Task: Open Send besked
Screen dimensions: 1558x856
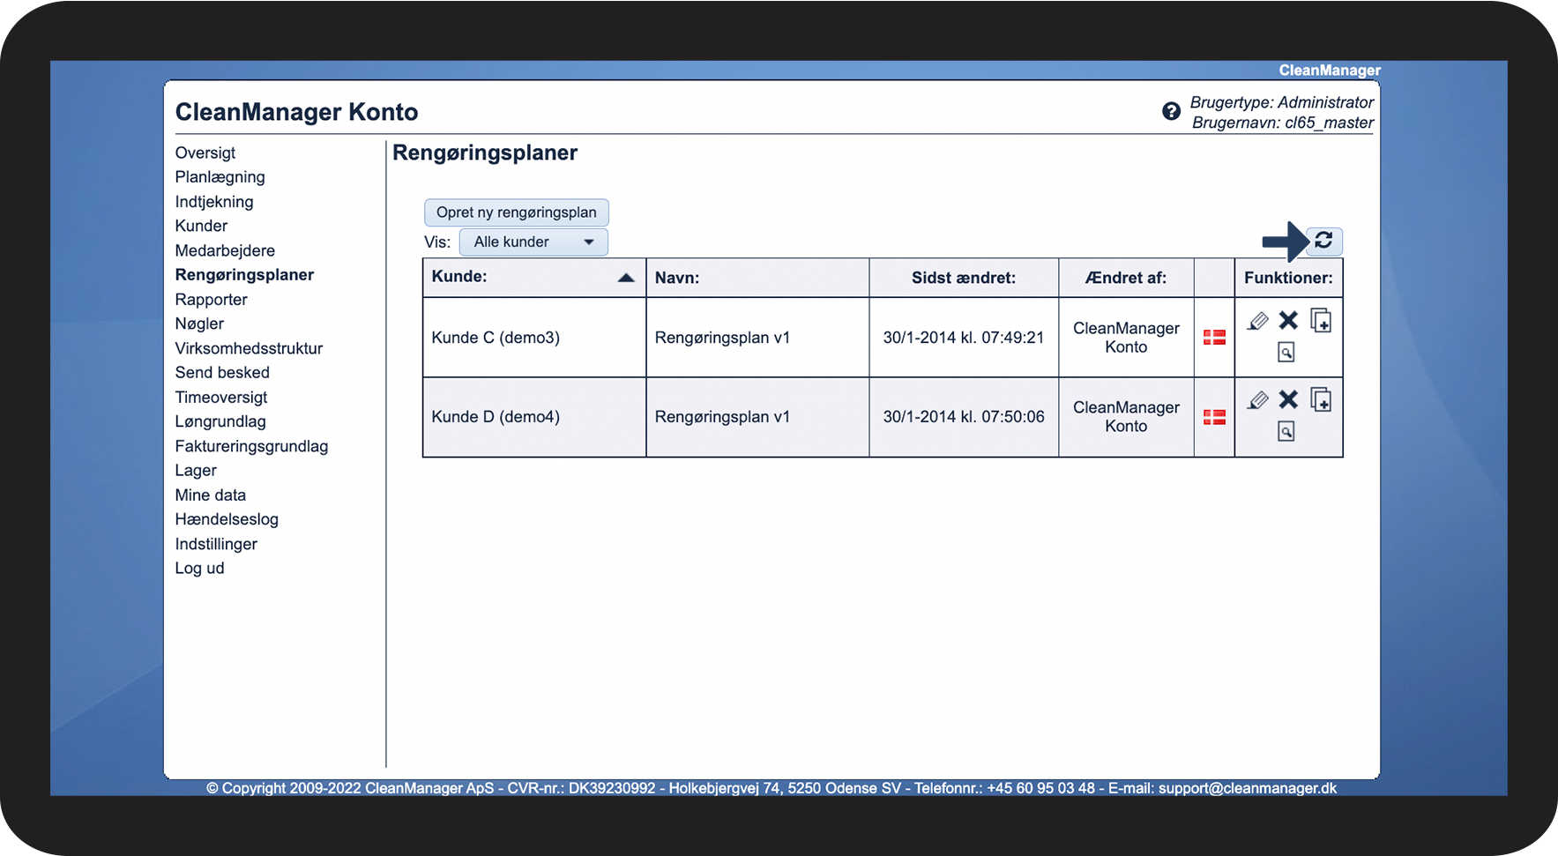Action: pos(222,373)
